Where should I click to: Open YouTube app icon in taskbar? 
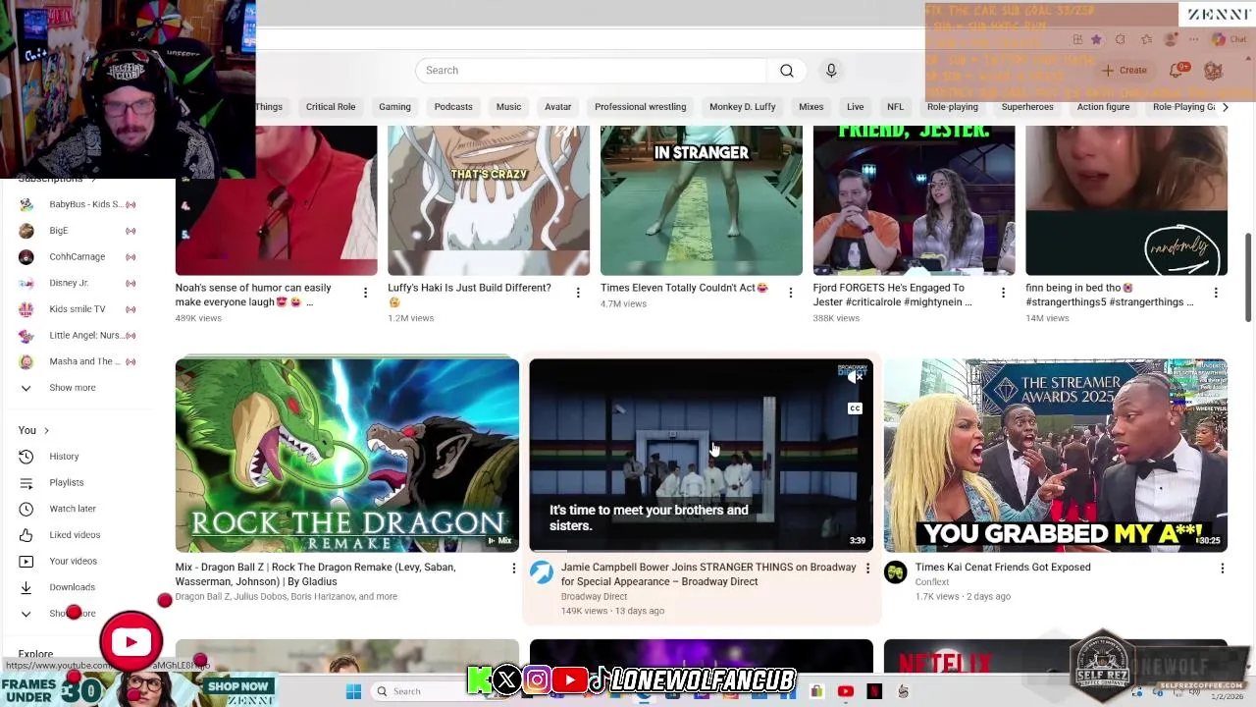[x=846, y=691]
